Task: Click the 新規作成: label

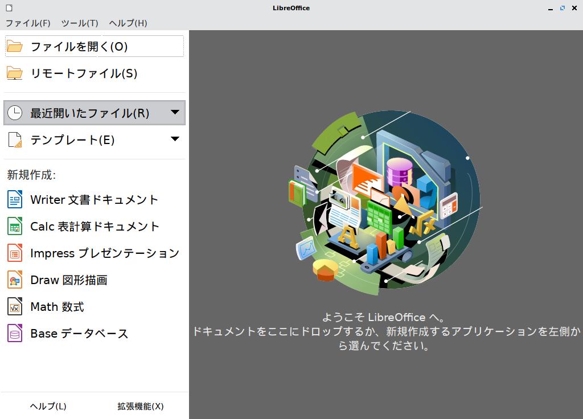Action: [32, 174]
